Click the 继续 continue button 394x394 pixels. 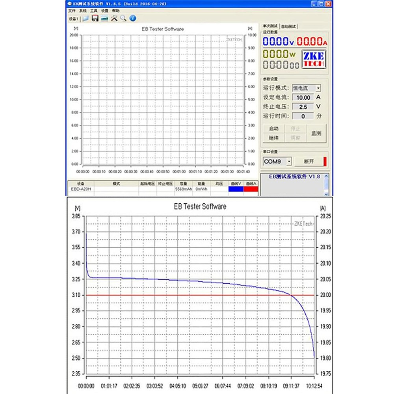pyautogui.click(x=274, y=138)
